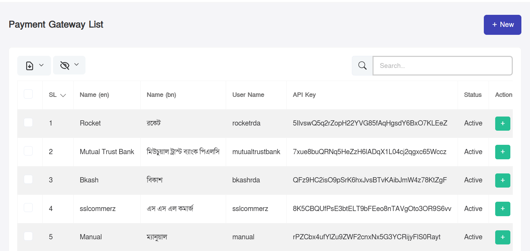Expand actions for Mutual Trust Bank row

pyautogui.click(x=502, y=152)
